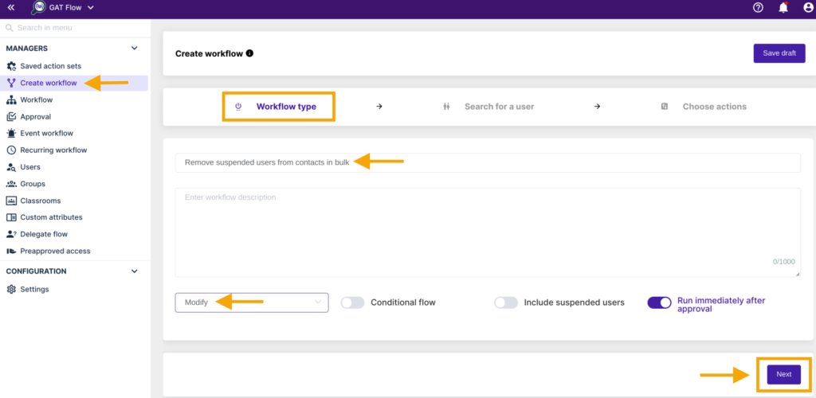Click the Saved action sets icon

(11, 66)
